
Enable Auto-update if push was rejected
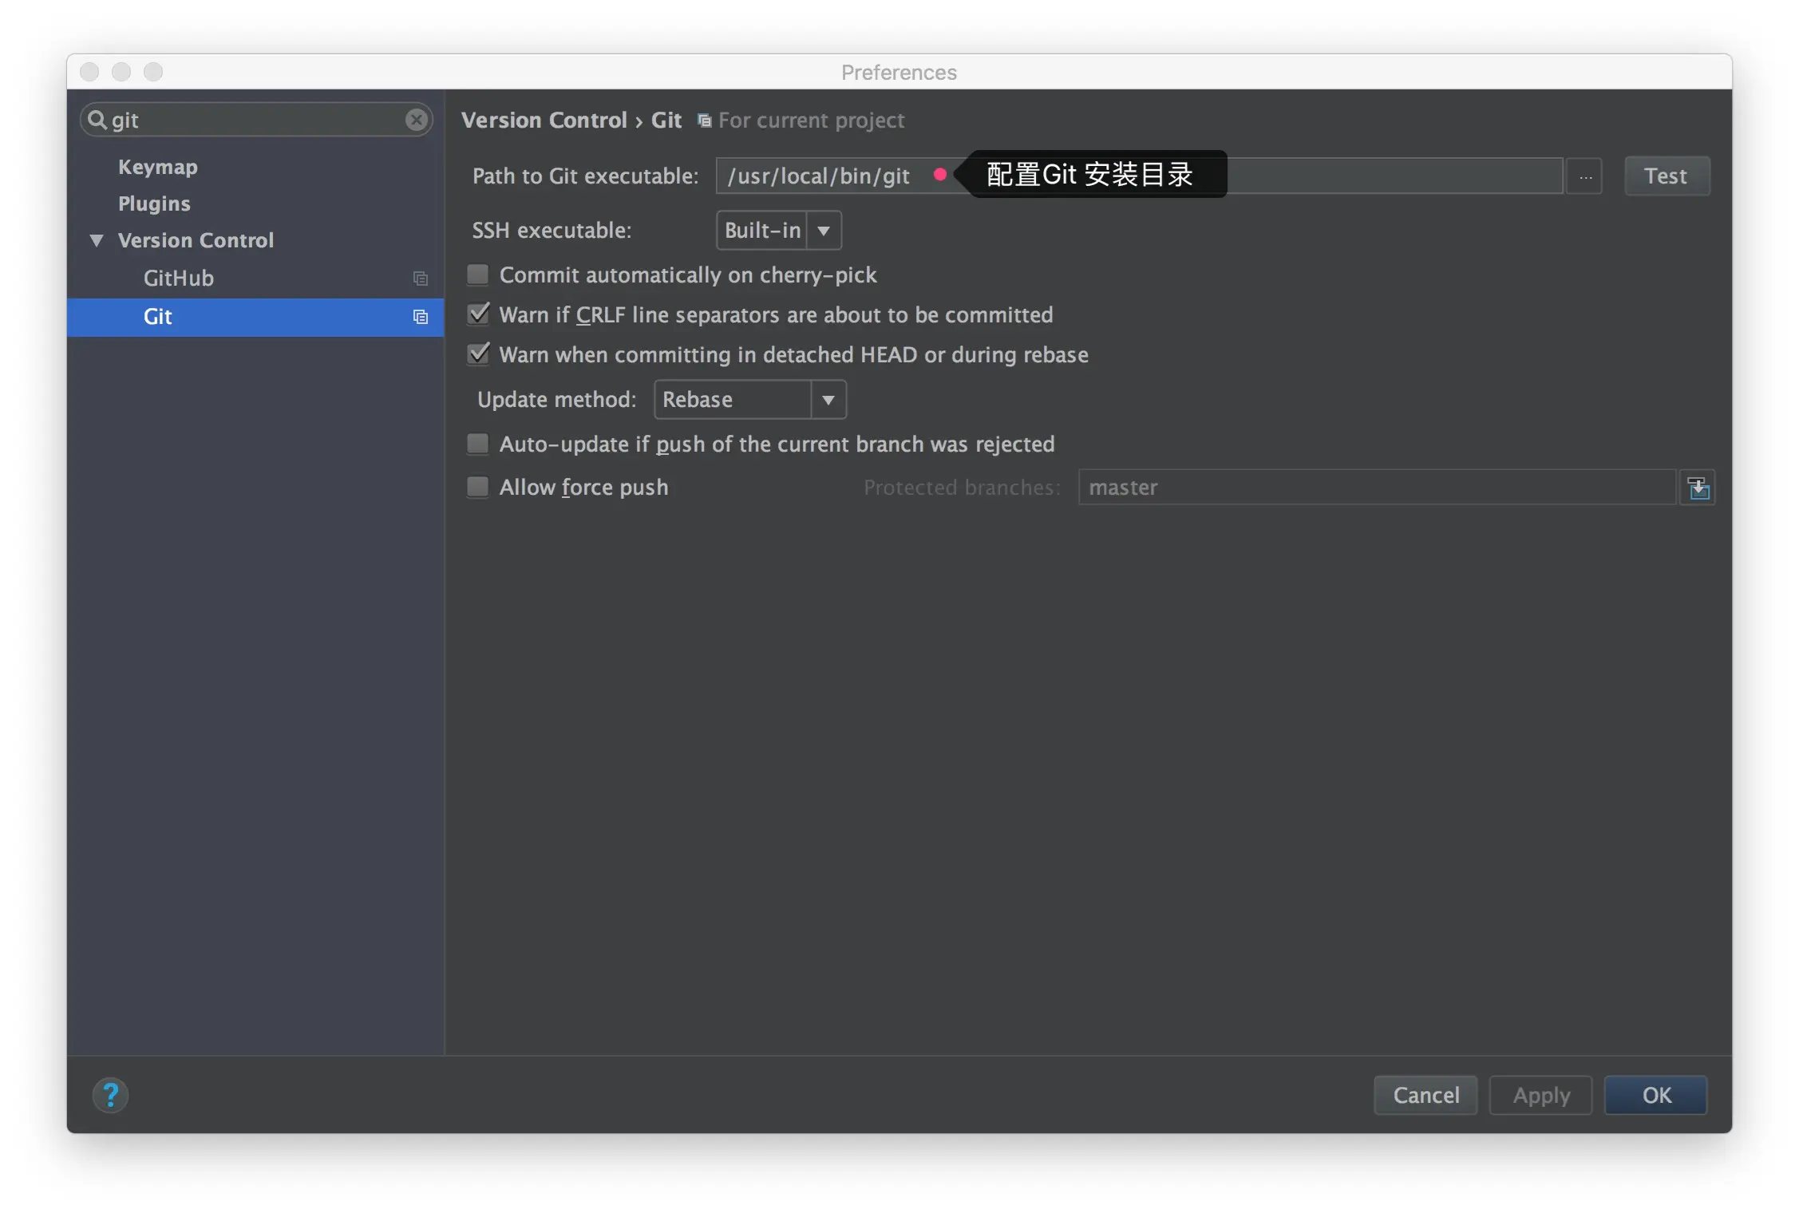point(478,444)
